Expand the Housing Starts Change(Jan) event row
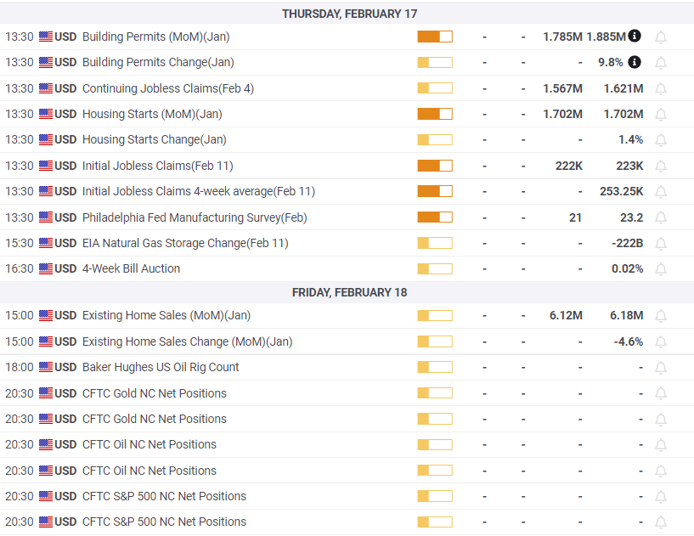Screen dimensions: 694x536 click(x=154, y=139)
